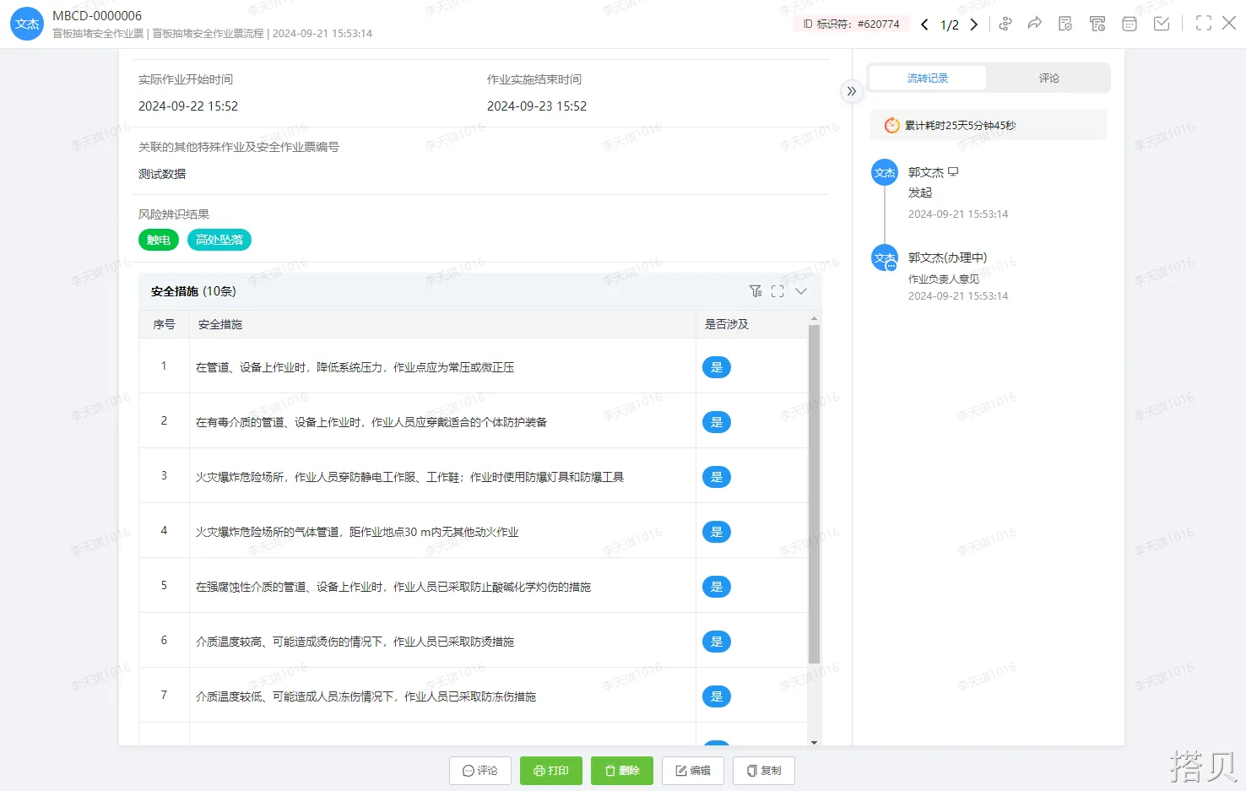Click the checkmark task icon in header
This screenshot has width=1246, height=791.
point(1162,24)
